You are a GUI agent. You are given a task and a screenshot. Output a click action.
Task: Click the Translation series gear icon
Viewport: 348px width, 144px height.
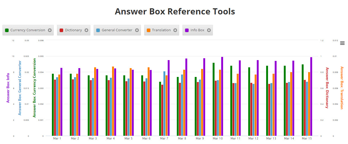click(175, 30)
